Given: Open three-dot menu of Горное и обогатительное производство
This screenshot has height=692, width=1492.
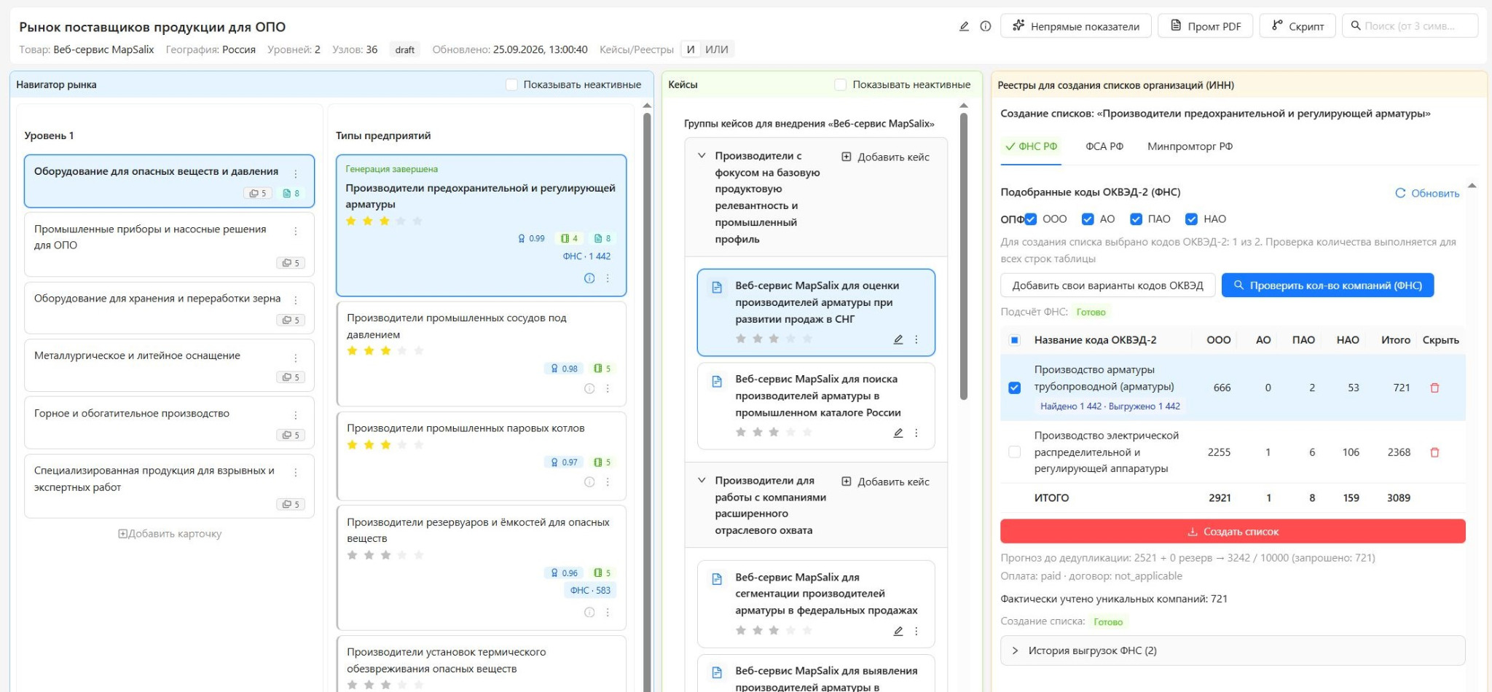Looking at the screenshot, I should point(296,415).
